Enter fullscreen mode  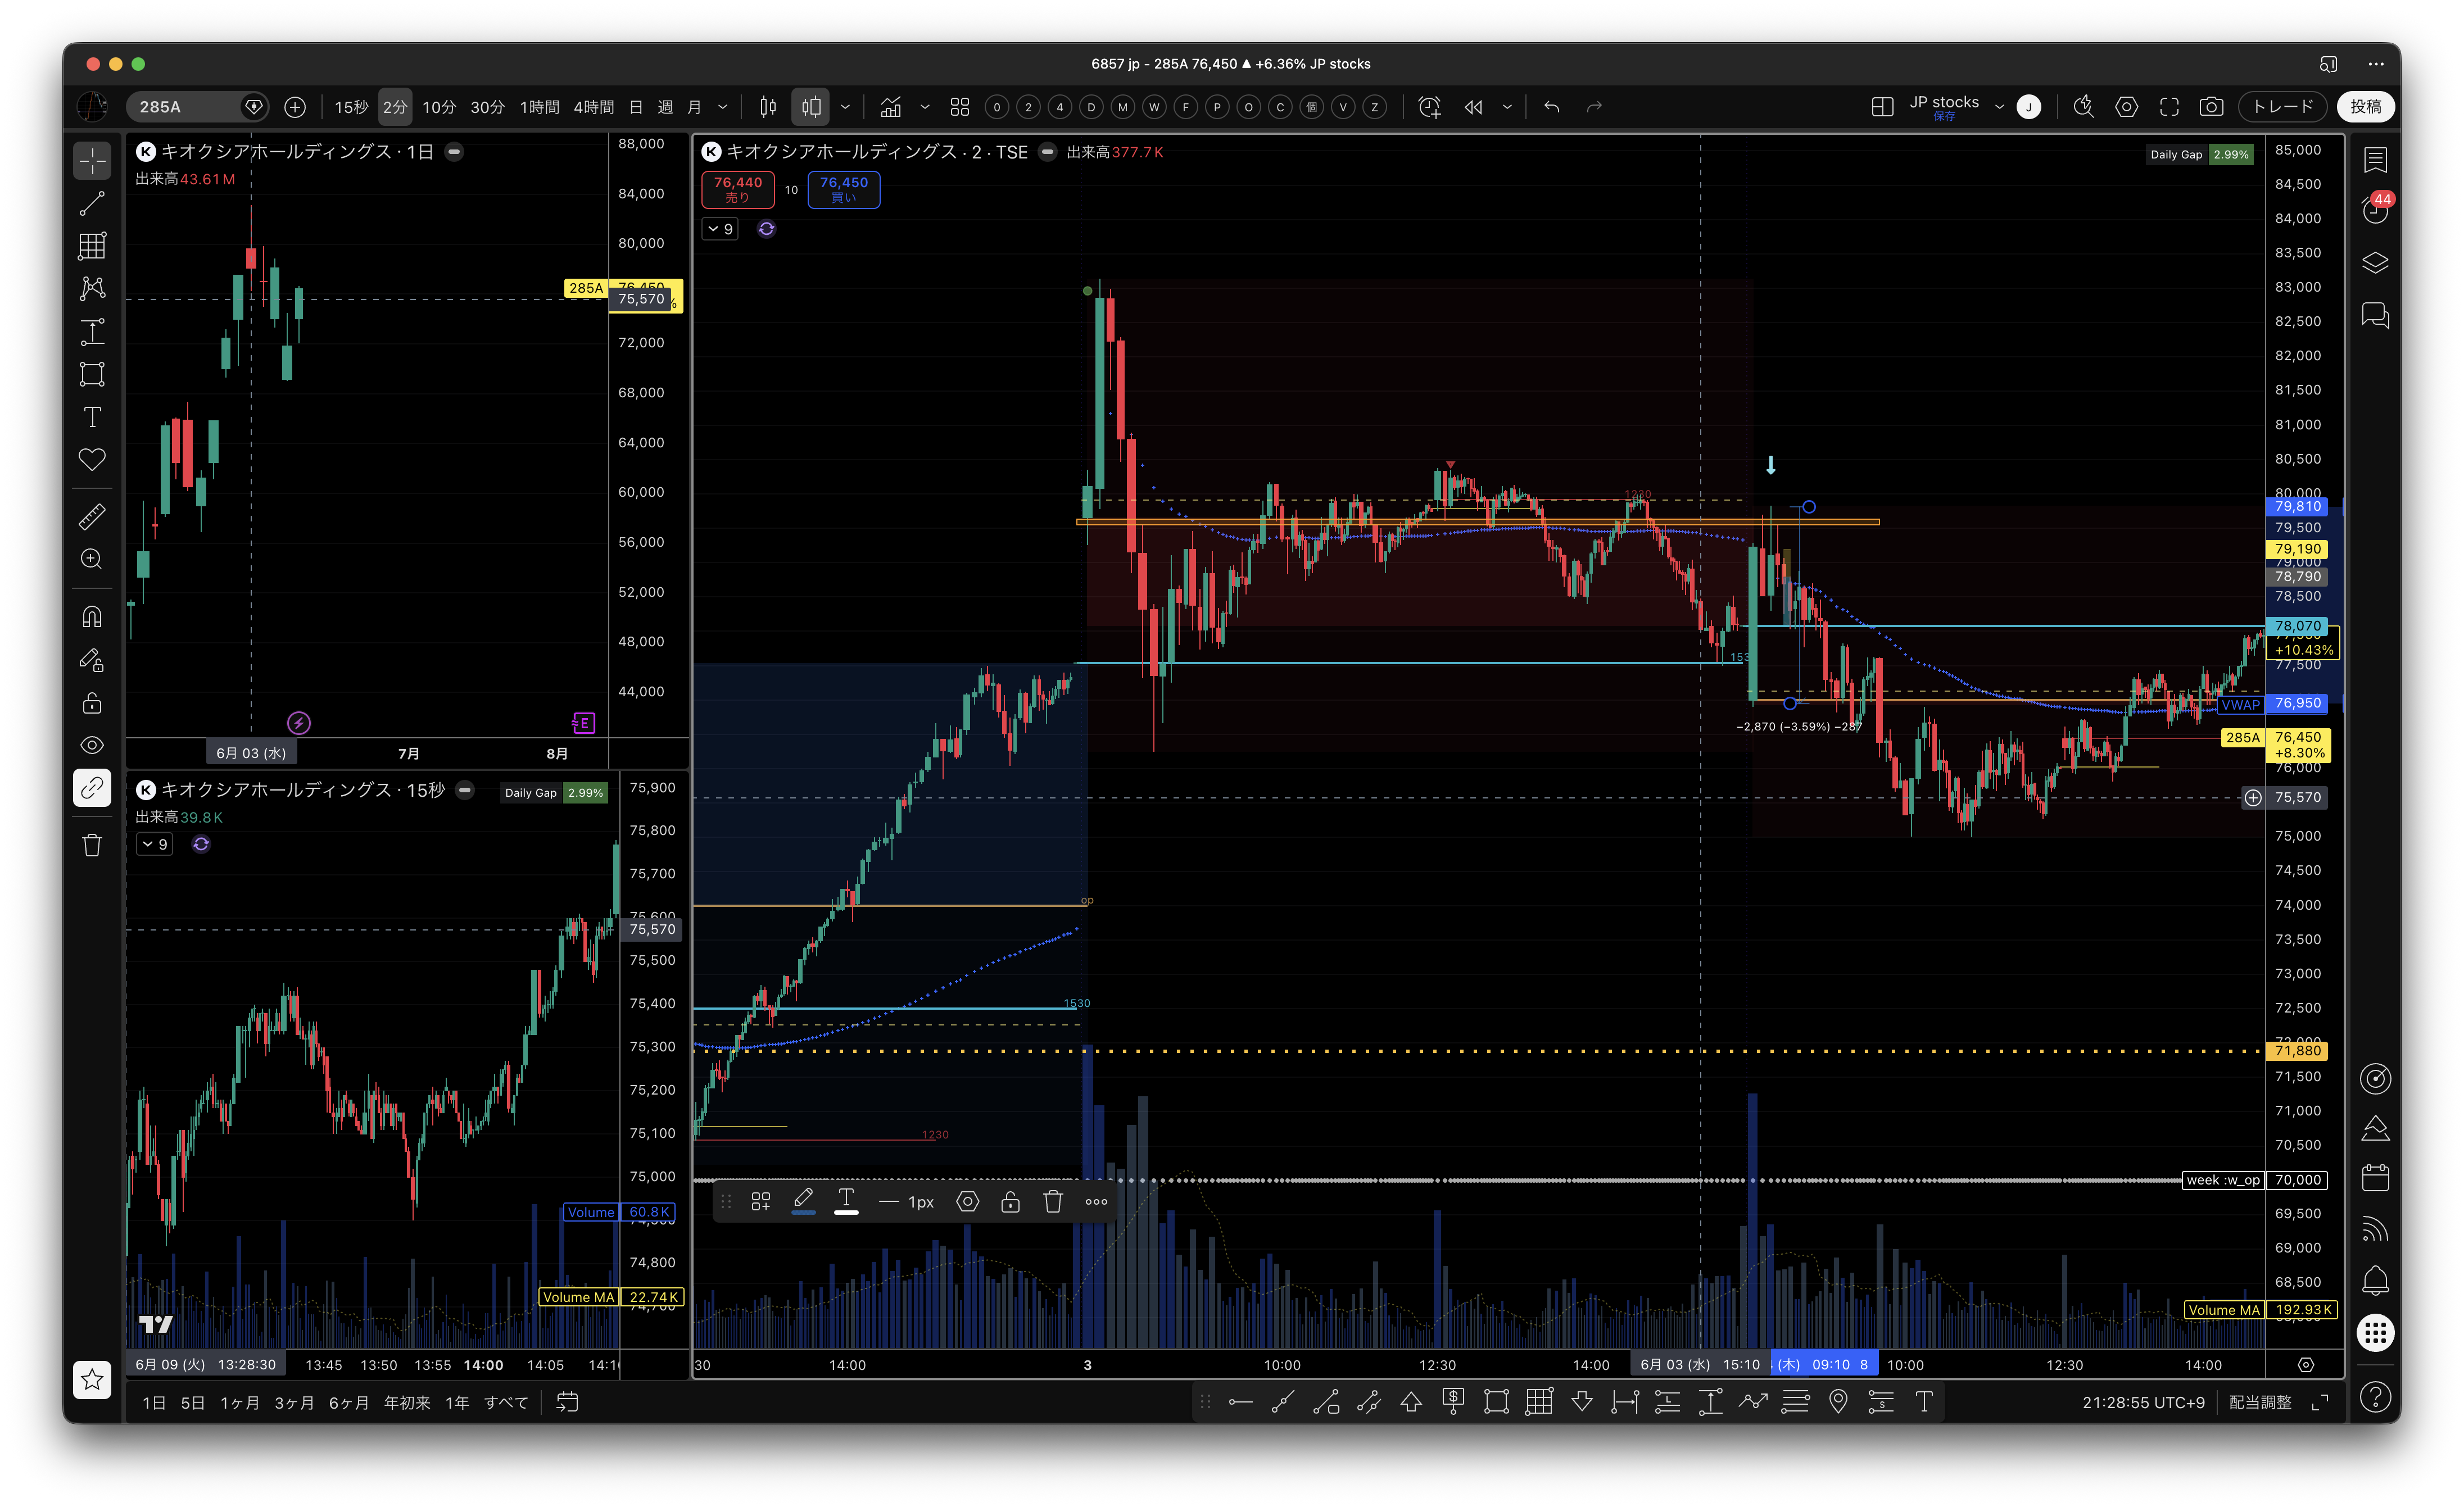click(2169, 107)
